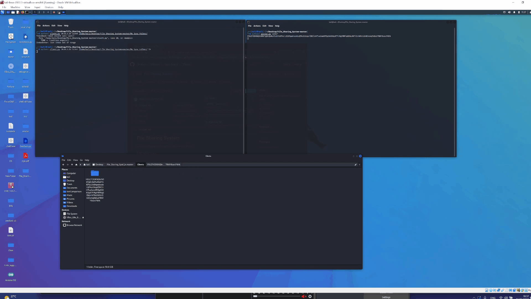The height and width of the screenshot is (299, 531).
Task: Open file manager launcher in Kali panel
Action: point(13,12)
